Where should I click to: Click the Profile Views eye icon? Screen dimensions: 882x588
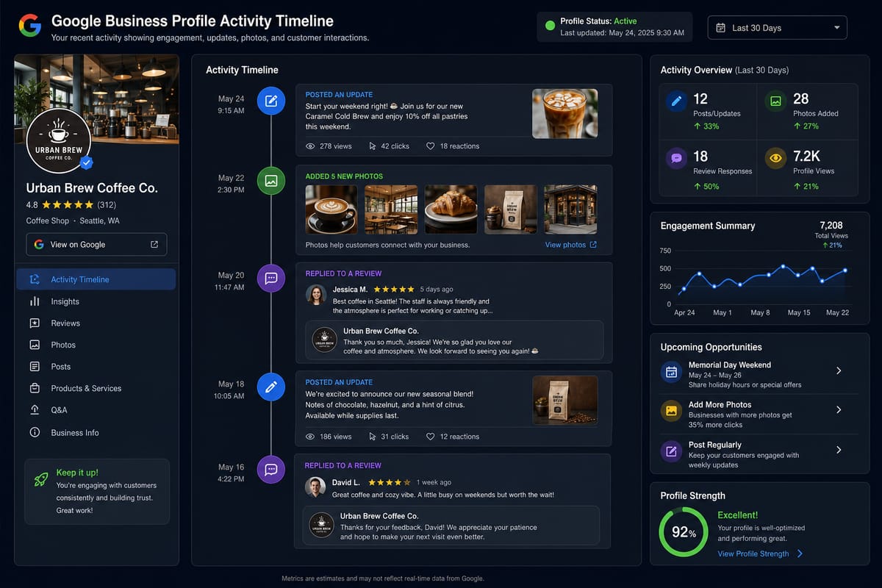[x=775, y=158]
